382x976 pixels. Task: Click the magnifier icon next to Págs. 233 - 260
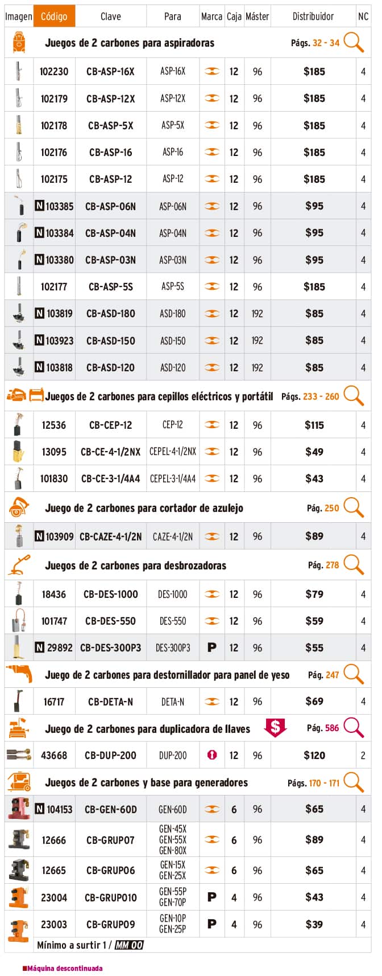[x=354, y=395]
